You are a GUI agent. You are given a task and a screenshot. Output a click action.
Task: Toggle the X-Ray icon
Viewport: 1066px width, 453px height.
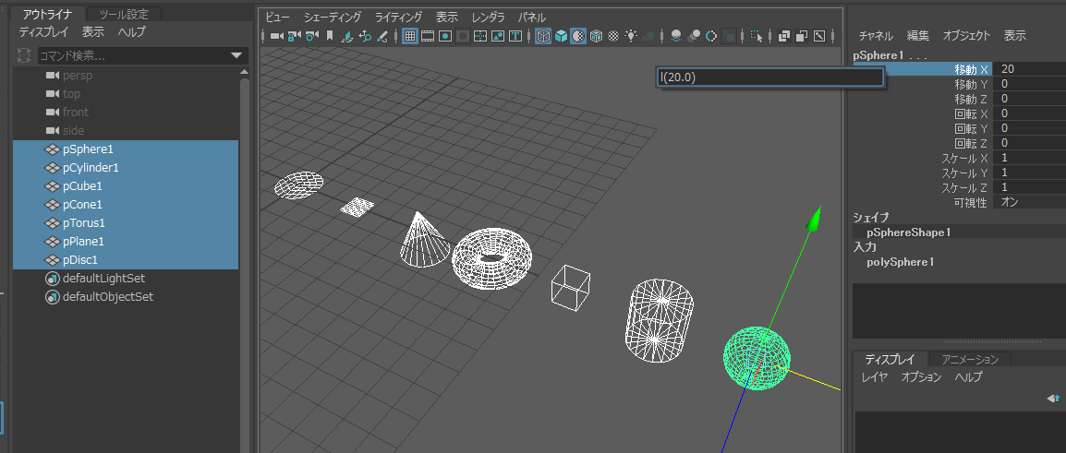pos(783,35)
